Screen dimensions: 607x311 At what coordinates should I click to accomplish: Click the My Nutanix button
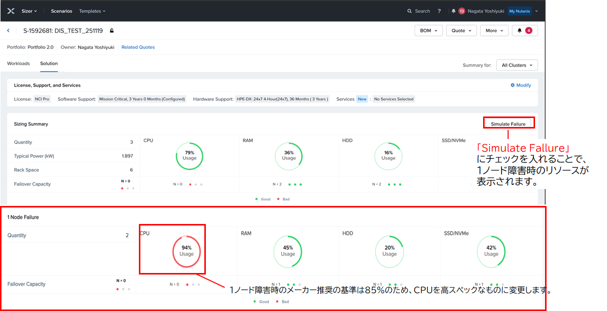[x=519, y=11]
